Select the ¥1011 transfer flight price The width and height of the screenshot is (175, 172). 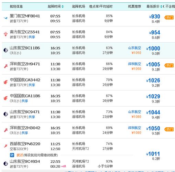(x=153, y=154)
